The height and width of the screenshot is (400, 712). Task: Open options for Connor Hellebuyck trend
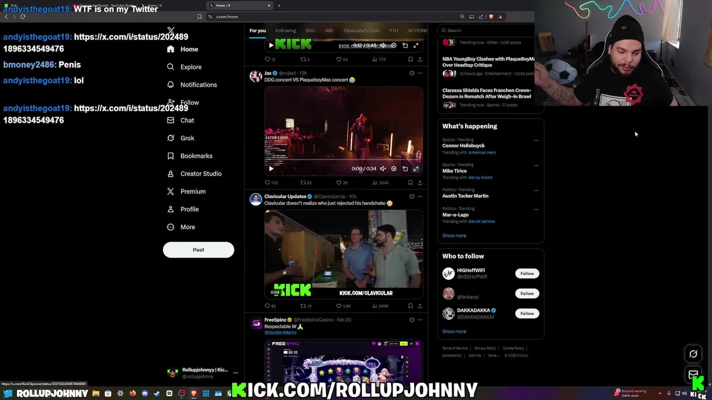(536, 141)
